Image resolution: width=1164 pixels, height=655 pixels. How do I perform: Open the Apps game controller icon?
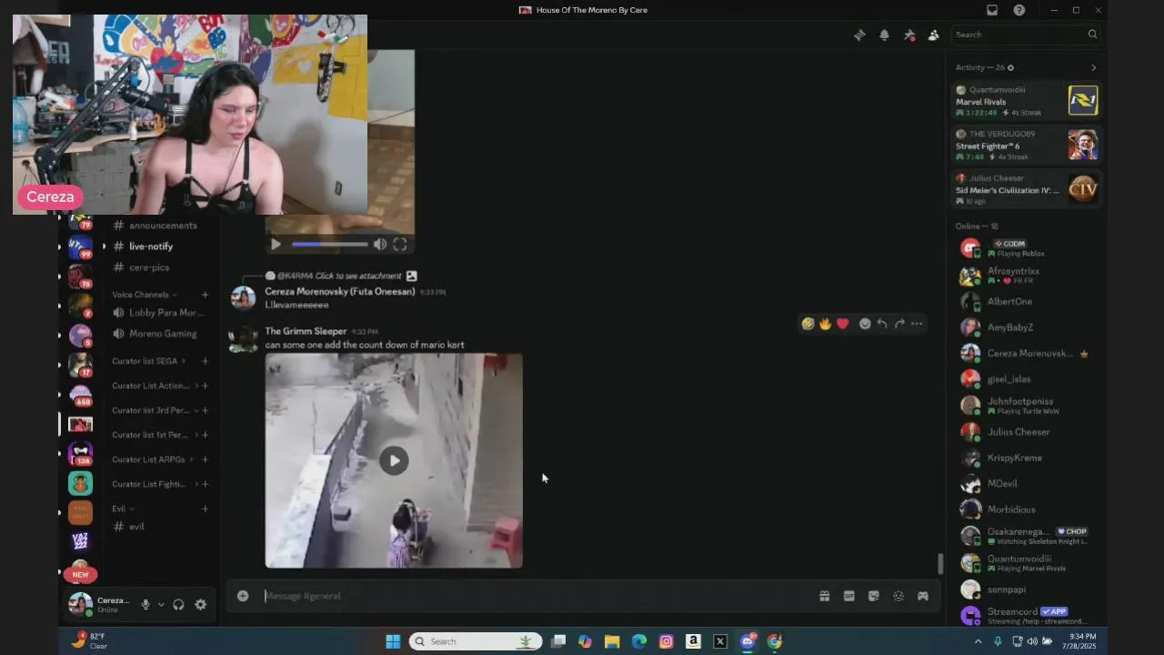coord(922,596)
